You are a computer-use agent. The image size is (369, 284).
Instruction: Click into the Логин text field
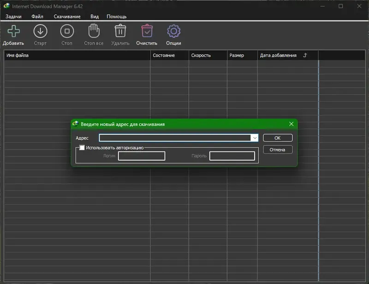coord(142,156)
